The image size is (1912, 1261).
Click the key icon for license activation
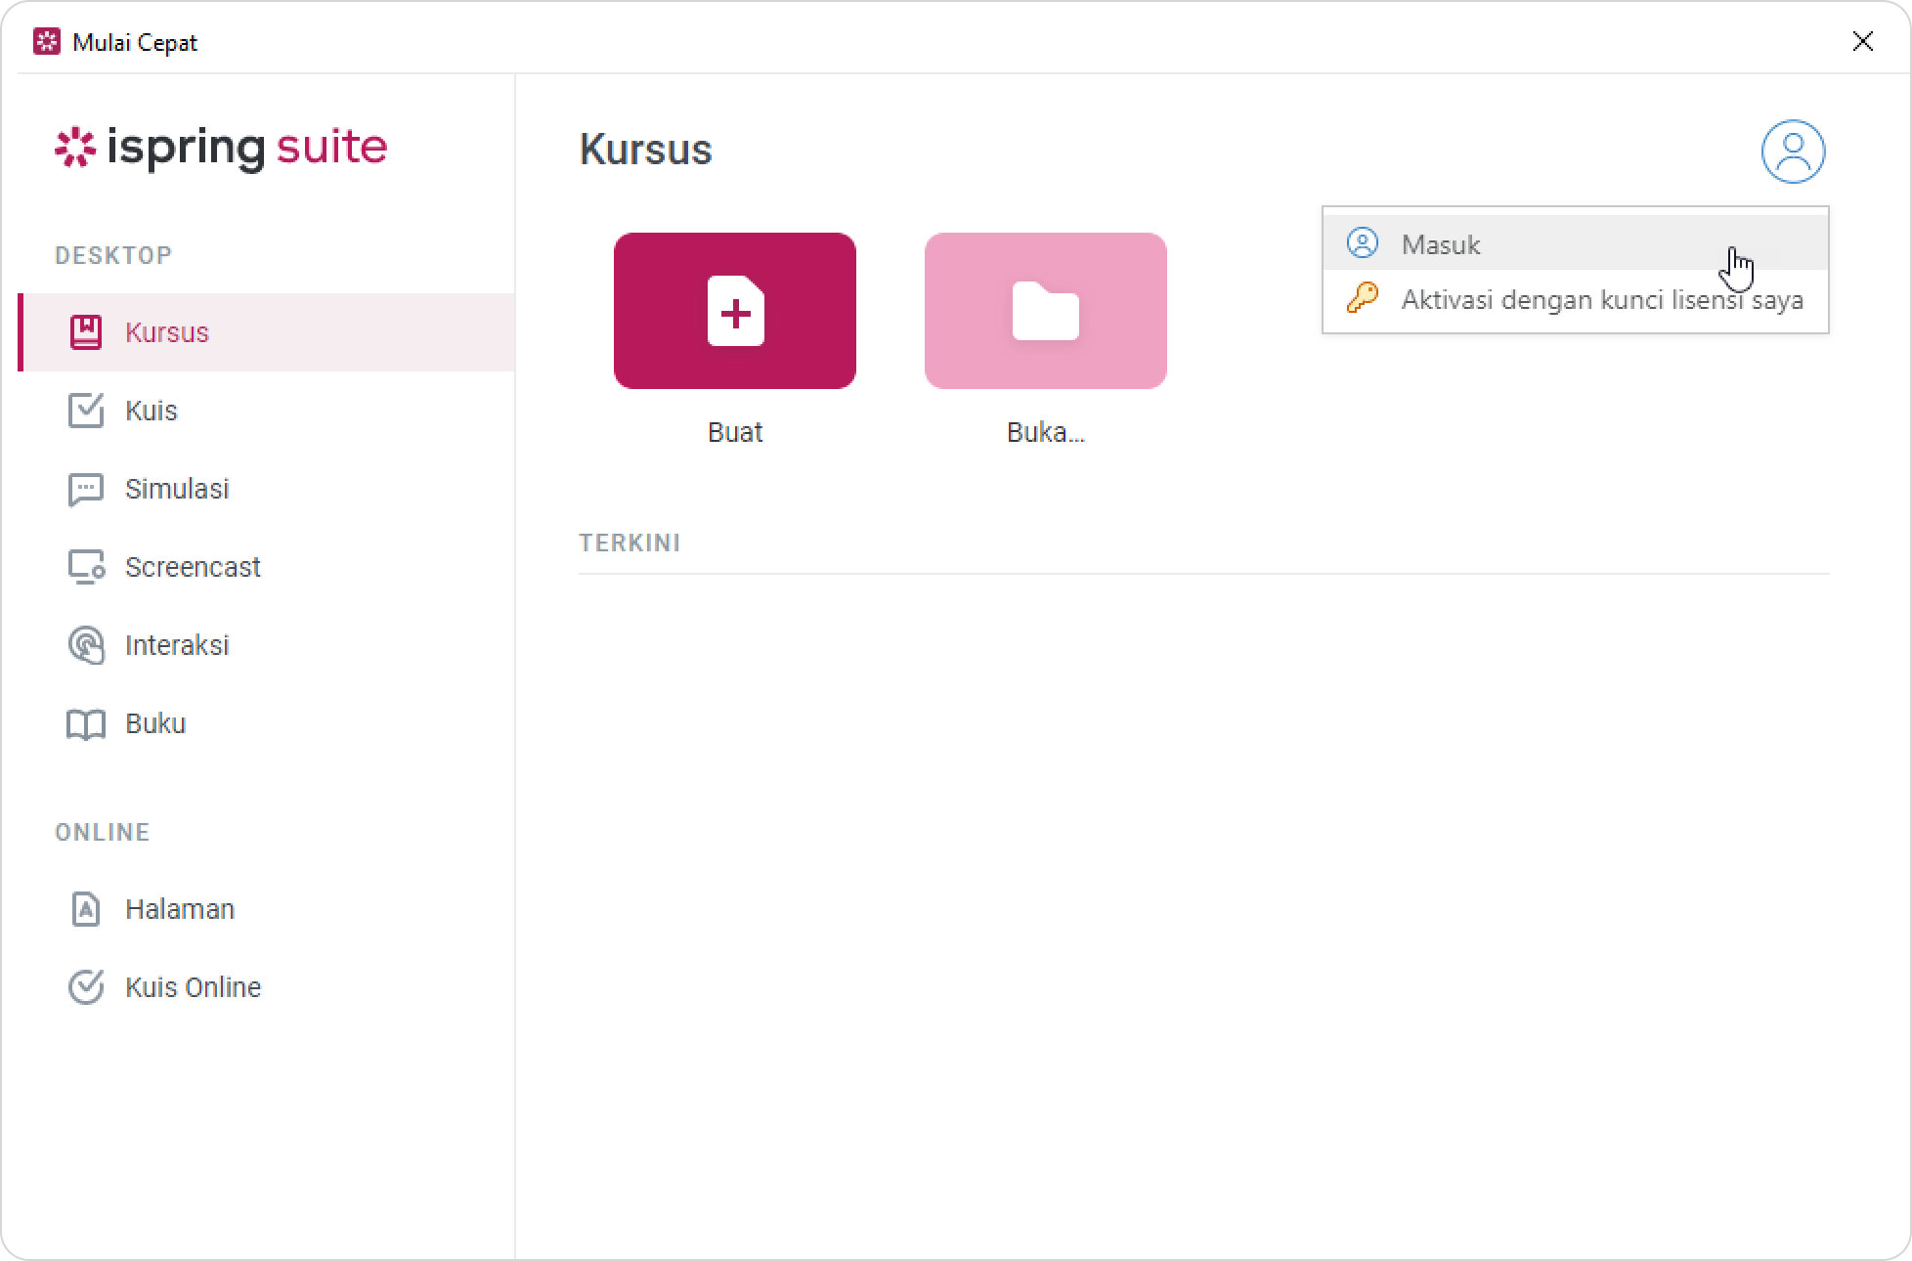(x=1363, y=297)
